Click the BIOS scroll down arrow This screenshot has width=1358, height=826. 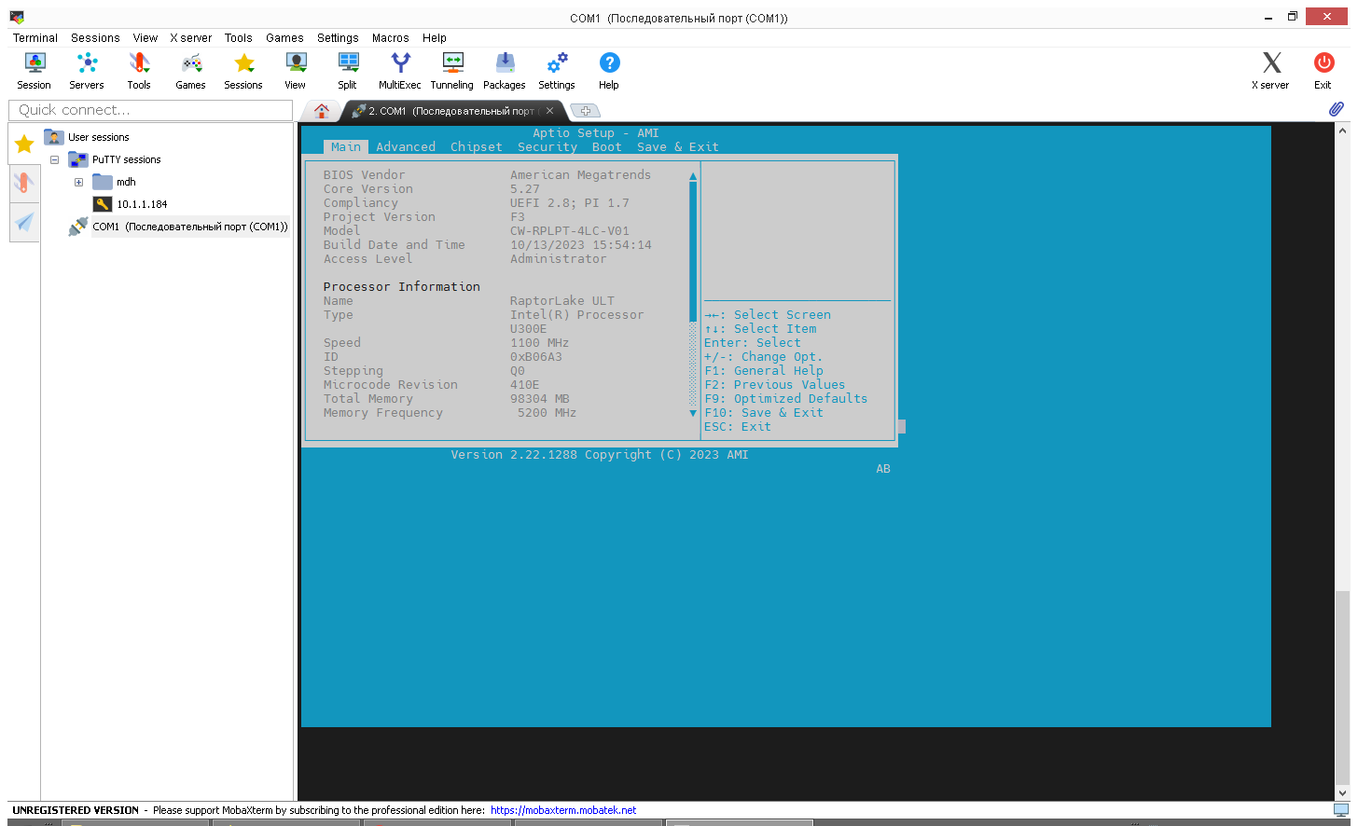(x=693, y=413)
